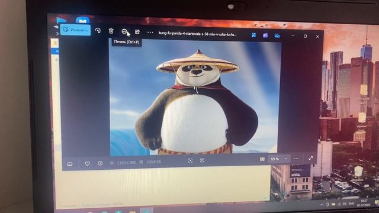379x213 pixels.
Task: Open the purple Clipchamp icon in title bar
Action: (265, 35)
